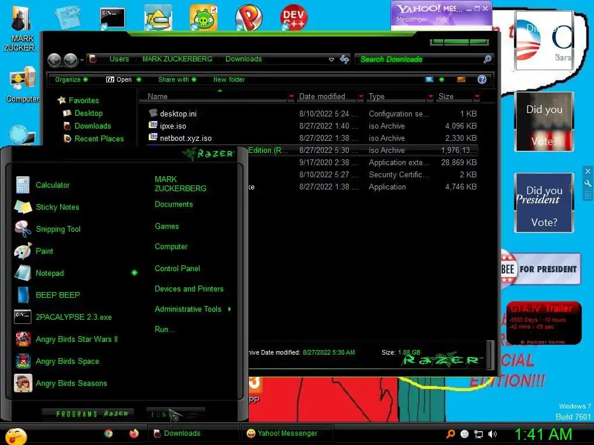Open Angry Birds Star Wars II
The width and height of the screenshot is (594, 445).
click(67, 339)
